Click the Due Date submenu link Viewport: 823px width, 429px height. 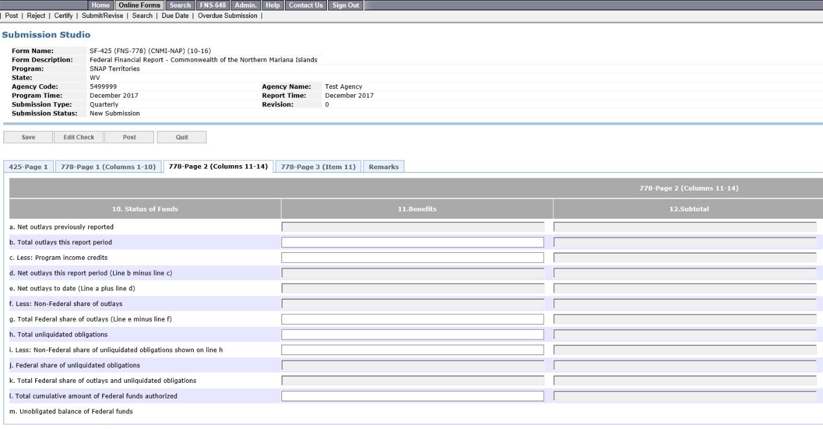(x=174, y=16)
